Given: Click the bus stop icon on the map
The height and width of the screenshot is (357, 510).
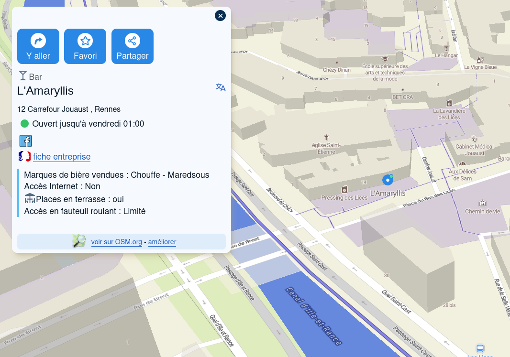Looking at the screenshot, I should click(480, 348).
